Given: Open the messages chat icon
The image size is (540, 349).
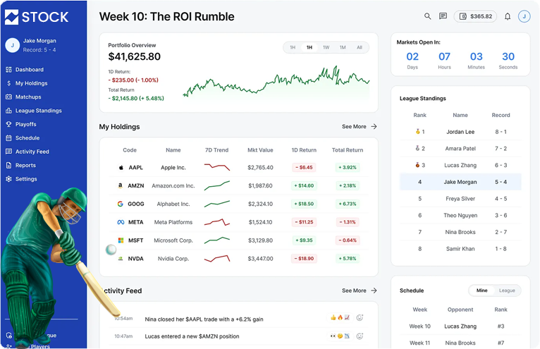Looking at the screenshot, I should coord(443,16).
